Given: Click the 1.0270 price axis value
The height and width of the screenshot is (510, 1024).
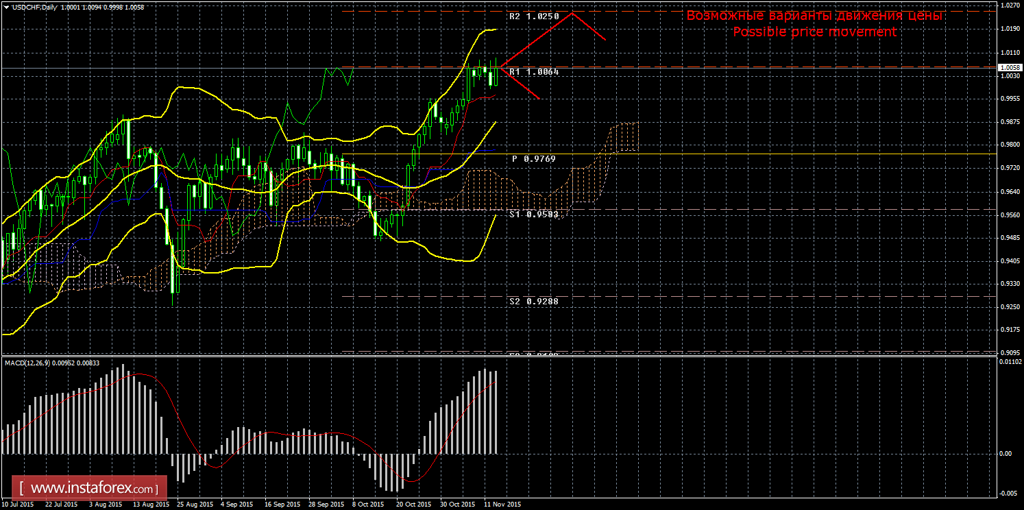Looking at the screenshot, I should pyautogui.click(x=1010, y=5).
